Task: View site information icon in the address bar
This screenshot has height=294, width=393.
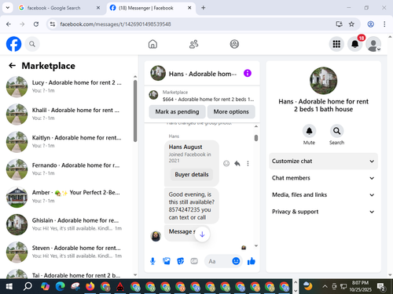Action: point(53,24)
